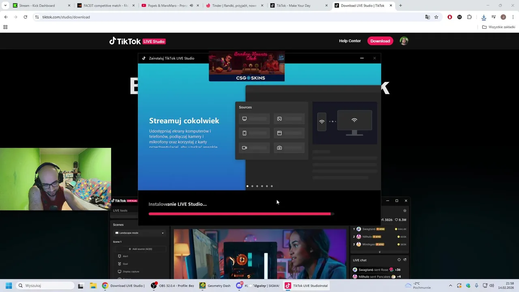Open the tab search dropdown chevron
Image resolution: width=519 pixels, height=292 pixels.
click(5, 6)
